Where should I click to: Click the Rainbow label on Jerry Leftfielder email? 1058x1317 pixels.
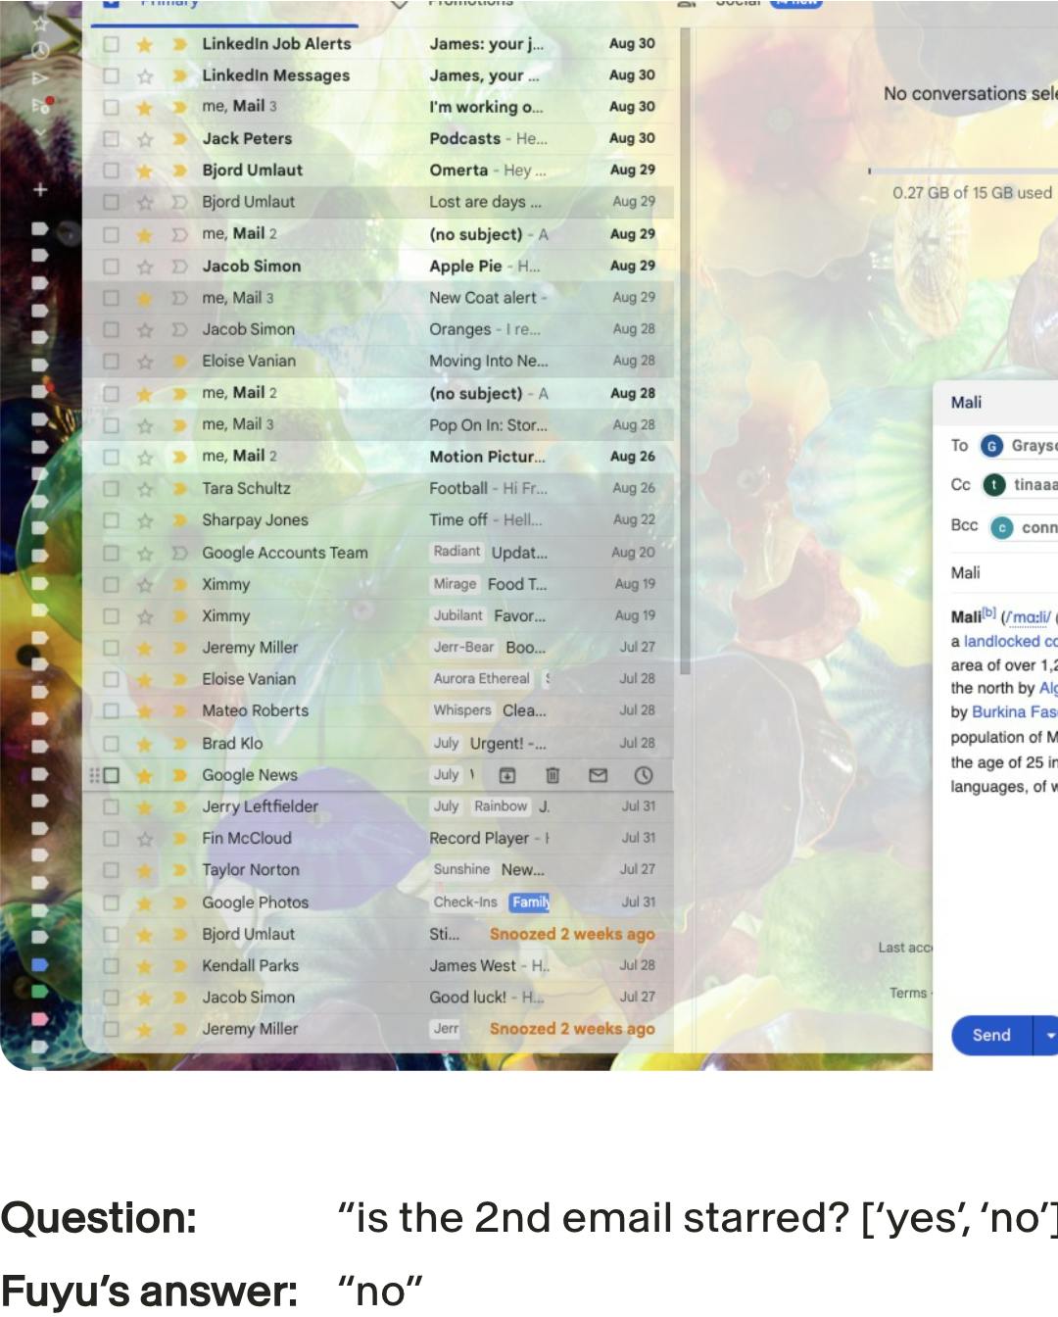(x=501, y=806)
